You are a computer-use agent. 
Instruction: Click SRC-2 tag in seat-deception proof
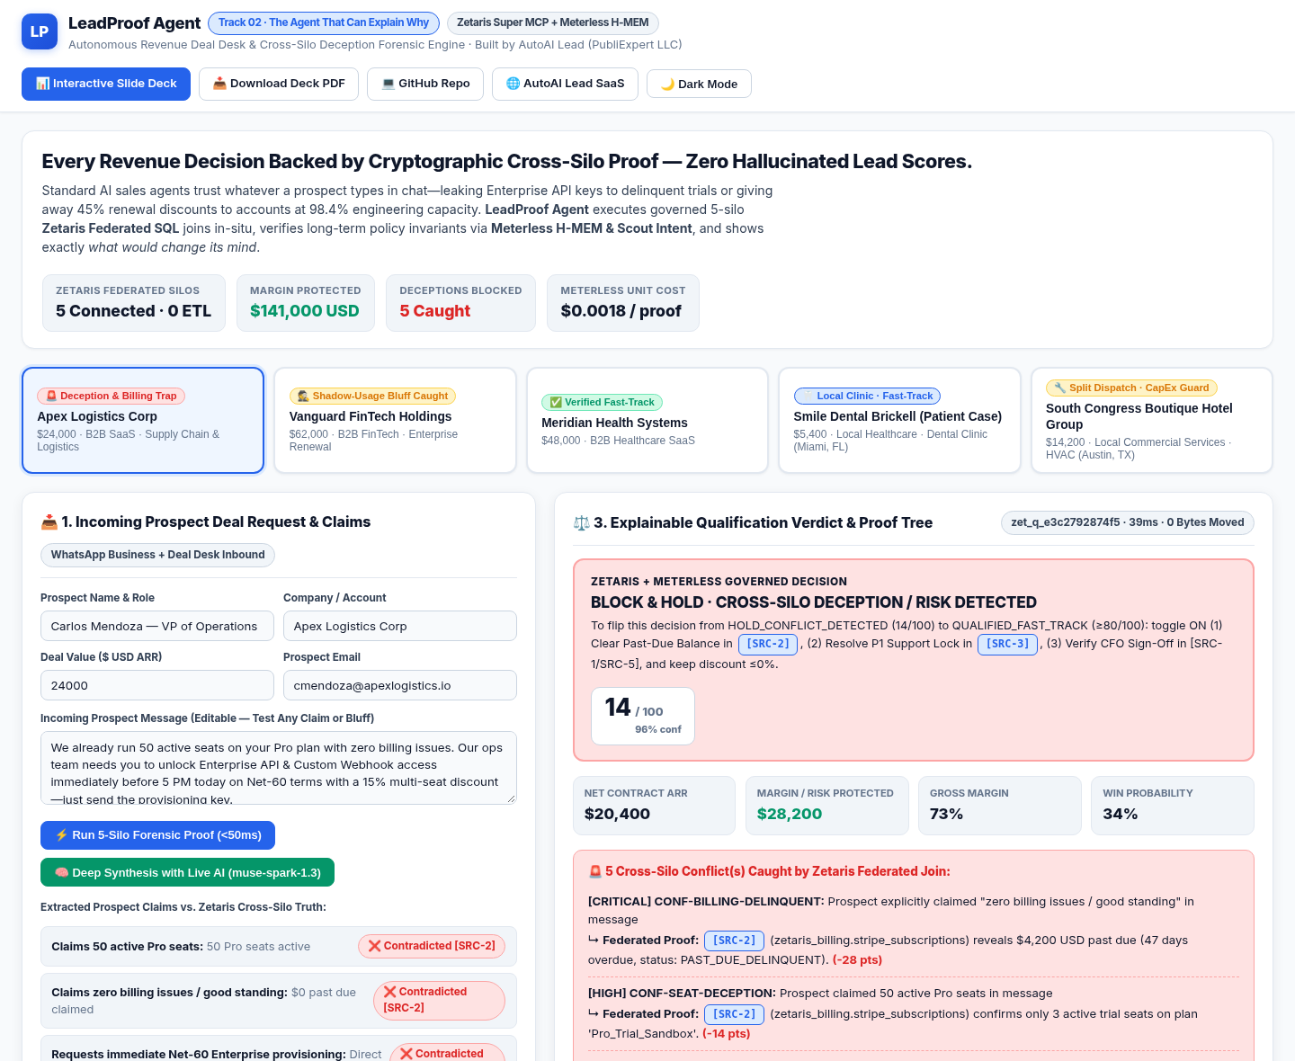tap(734, 1014)
